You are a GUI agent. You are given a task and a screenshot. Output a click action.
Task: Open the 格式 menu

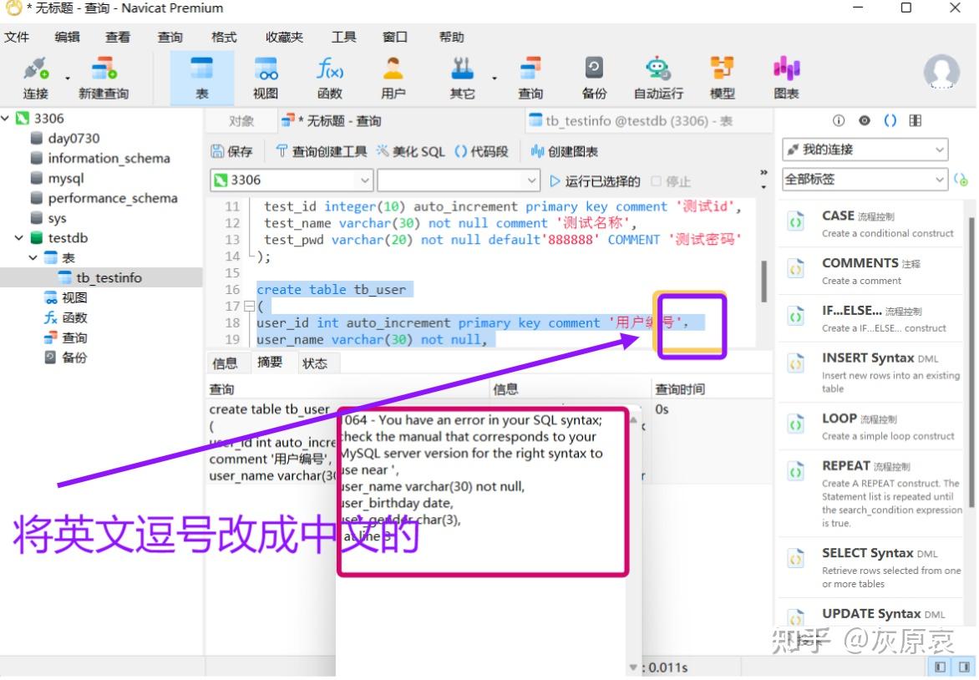(224, 37)
